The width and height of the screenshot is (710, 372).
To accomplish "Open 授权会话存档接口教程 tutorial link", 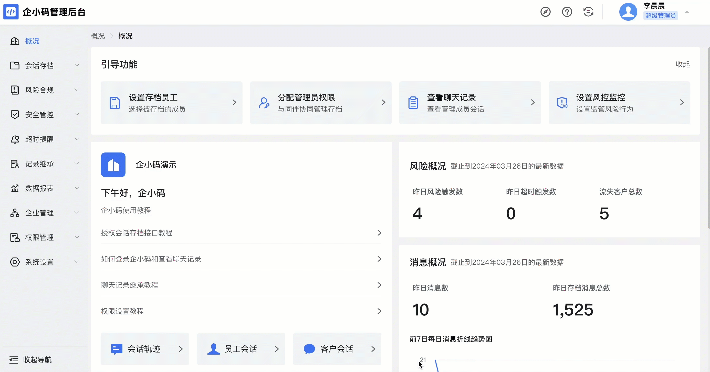I will coord(241,233).
